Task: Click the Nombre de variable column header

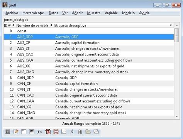Action: point(32,25)
